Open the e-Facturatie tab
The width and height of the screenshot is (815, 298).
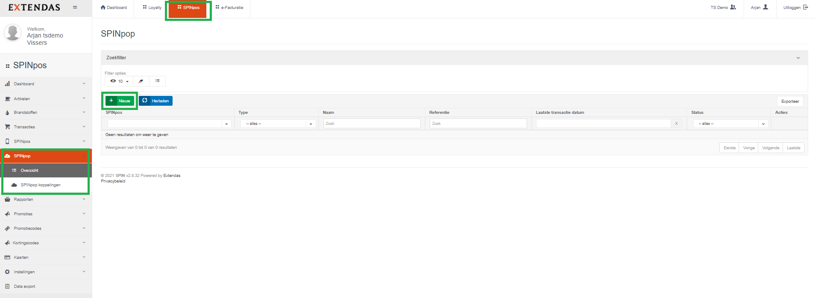tap(229, 8)
